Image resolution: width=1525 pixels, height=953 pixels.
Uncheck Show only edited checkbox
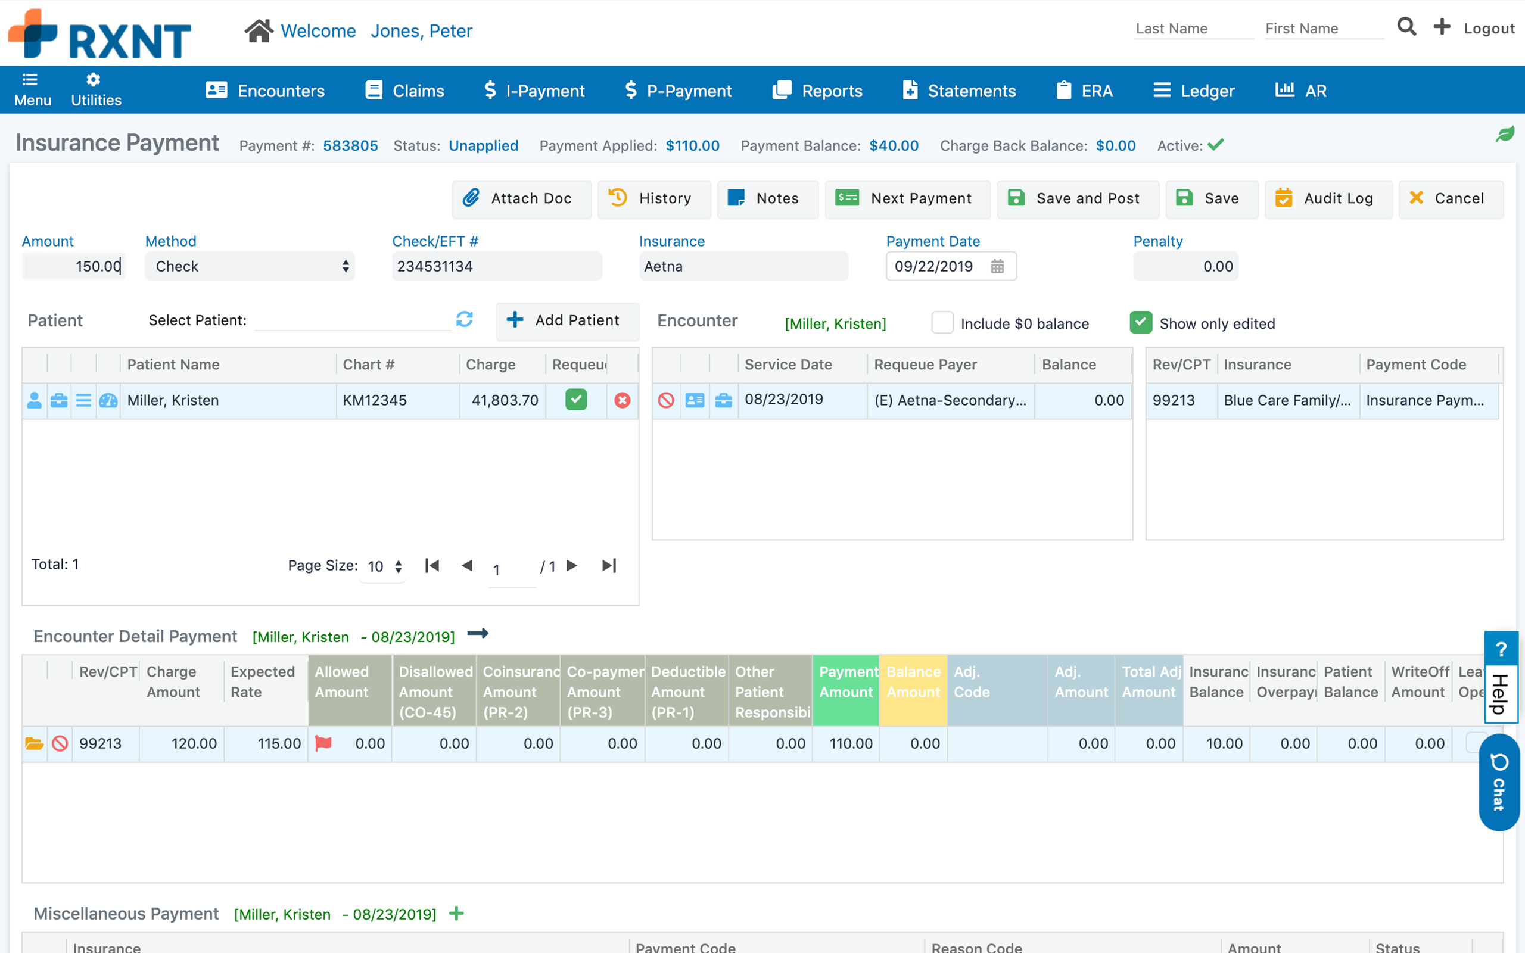(x=1141, y=323)
